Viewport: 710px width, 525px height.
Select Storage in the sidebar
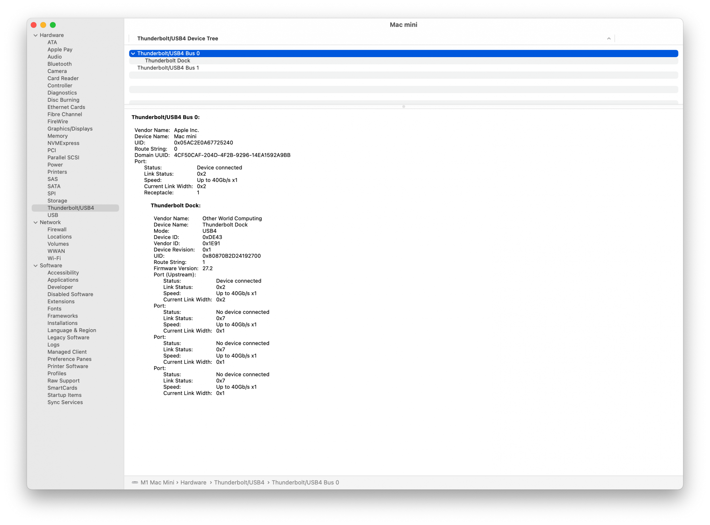57,201
